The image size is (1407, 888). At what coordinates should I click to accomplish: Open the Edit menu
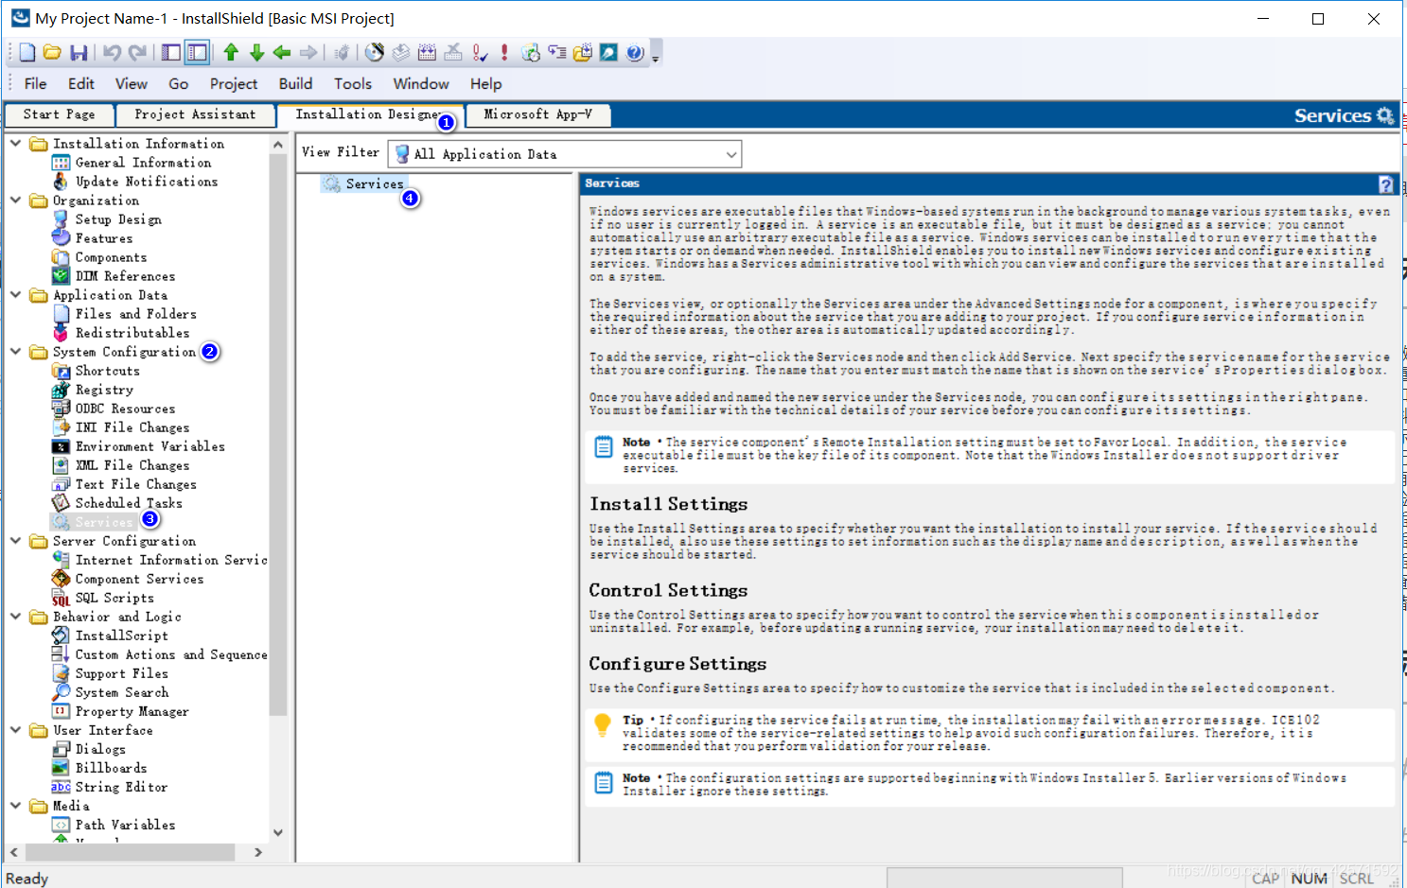click(81, 83)
